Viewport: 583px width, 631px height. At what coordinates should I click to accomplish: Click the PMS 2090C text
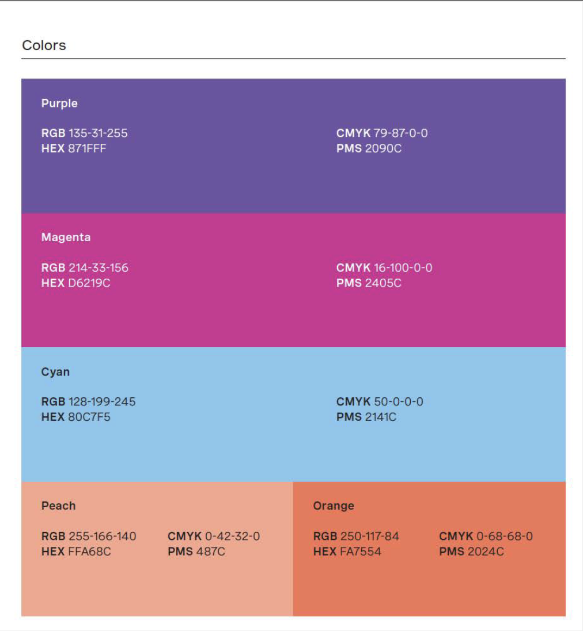369,149
